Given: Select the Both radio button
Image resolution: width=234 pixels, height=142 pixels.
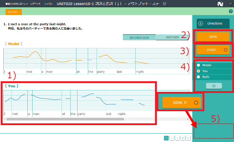Looking at the screenshot, I should point(199,77).
